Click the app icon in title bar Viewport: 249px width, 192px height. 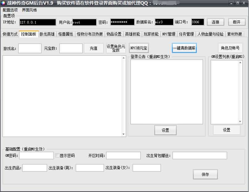pyautogui.click(x=3, y=3)
